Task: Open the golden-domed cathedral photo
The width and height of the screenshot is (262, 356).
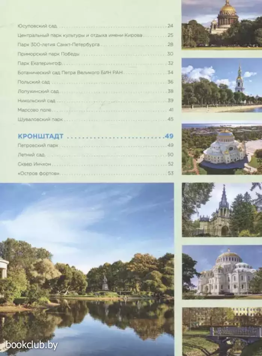Action: point(222,25)
